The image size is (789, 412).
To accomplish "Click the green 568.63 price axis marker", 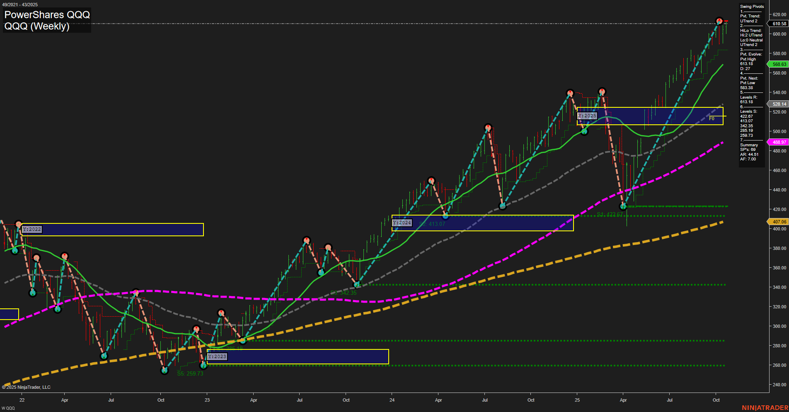I will pos(779,64).
